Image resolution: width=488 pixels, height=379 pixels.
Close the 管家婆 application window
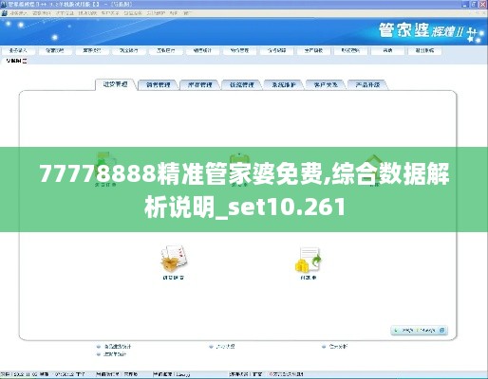(483, 4)
